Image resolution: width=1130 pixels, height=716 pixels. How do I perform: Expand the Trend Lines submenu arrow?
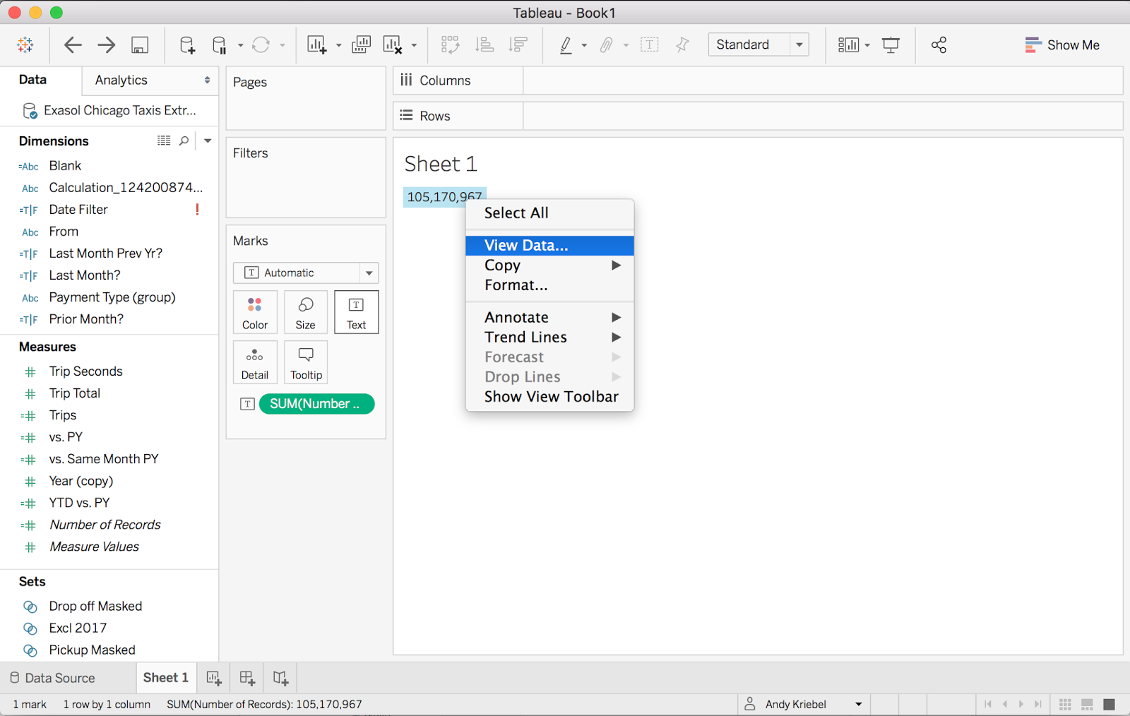tap(616, 338)
